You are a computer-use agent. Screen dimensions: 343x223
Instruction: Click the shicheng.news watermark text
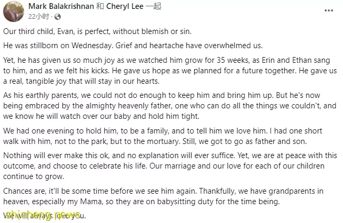pos(42,215)
